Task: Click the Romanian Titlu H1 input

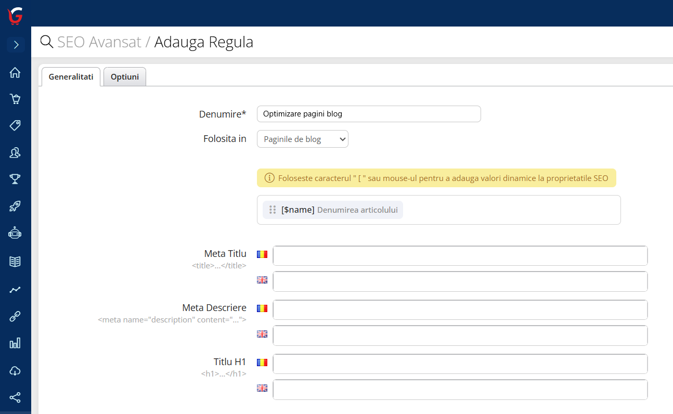Action: [460, 364]
